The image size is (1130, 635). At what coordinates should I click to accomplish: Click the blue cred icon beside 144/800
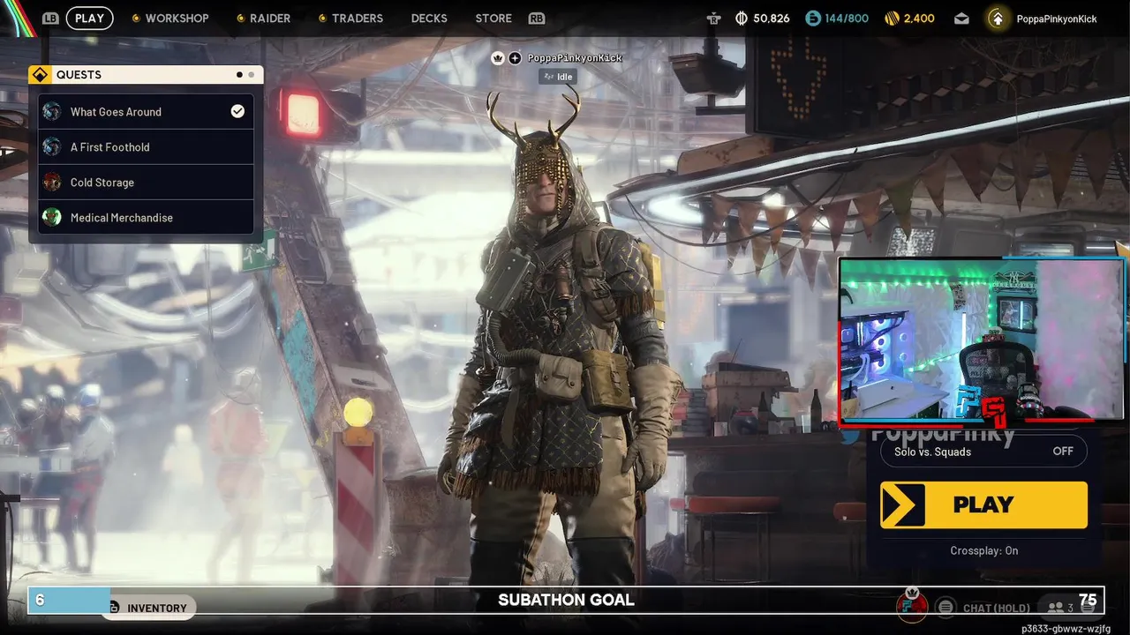point(813,18)
